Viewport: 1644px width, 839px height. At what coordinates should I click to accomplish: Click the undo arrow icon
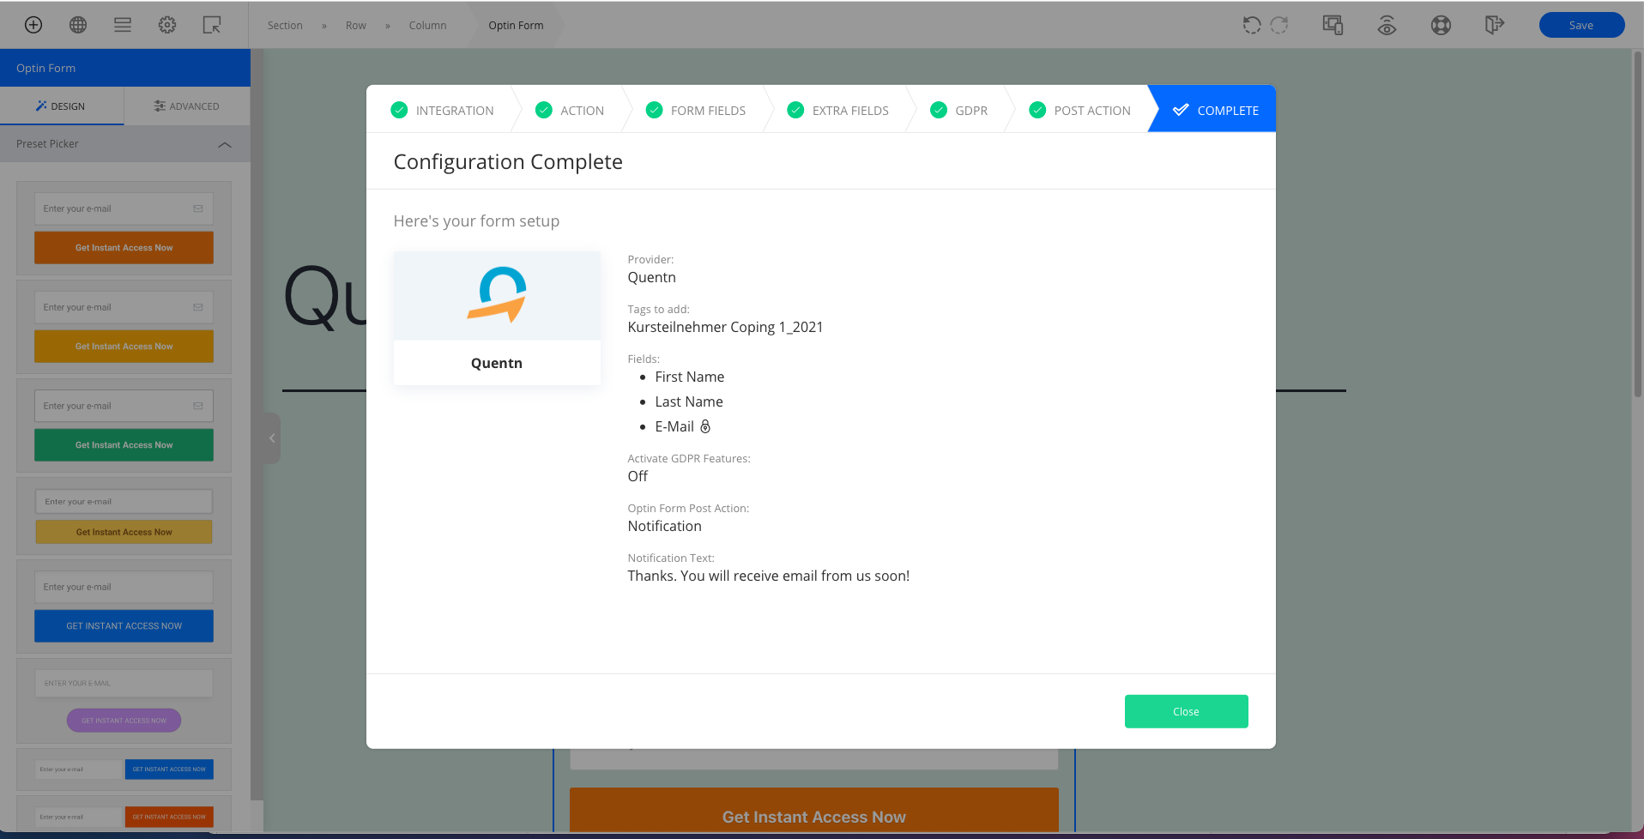point(1252,25)
